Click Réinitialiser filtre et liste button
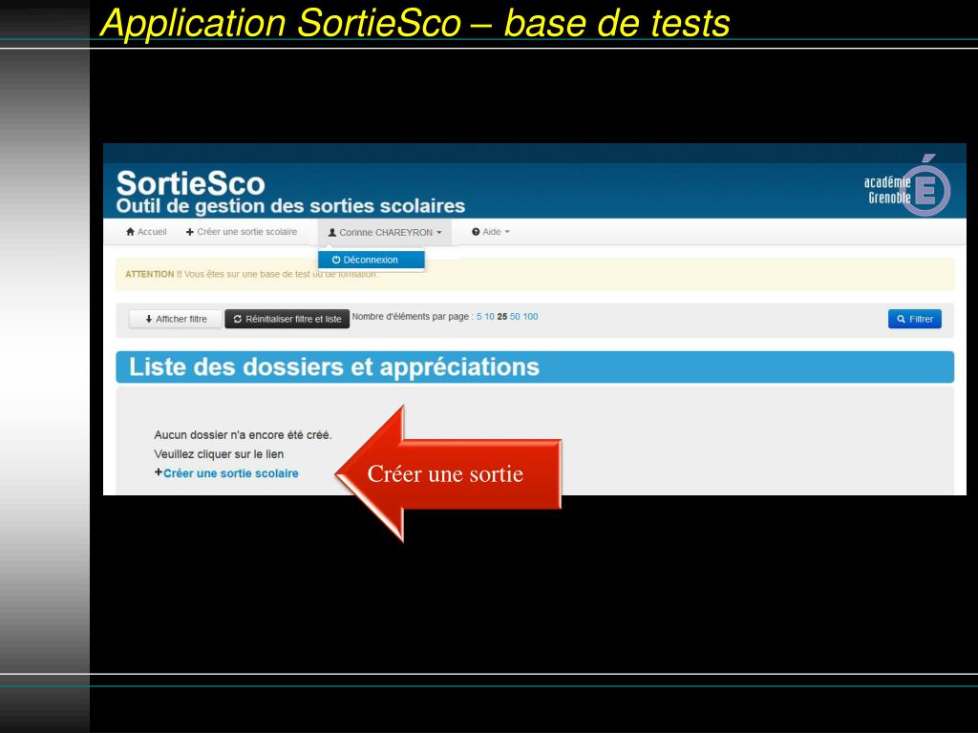Screen dimensions: 978x733 pyautogui.click(x=287, y=319)
